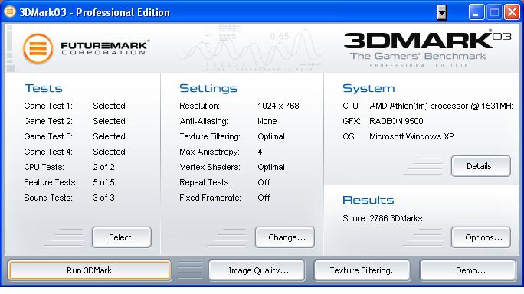Click the Futuremark Corporation wordmark
Image resolution: width=524 pixels, height=294 pixels.
(104, 47)
